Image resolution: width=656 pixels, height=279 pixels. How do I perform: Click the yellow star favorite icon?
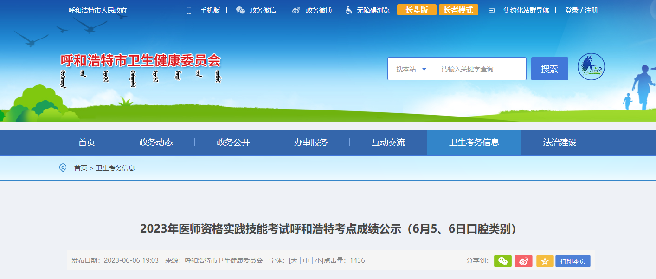point(545,261)
